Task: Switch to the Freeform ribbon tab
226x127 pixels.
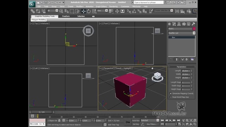Action: [x=66, y=16]
